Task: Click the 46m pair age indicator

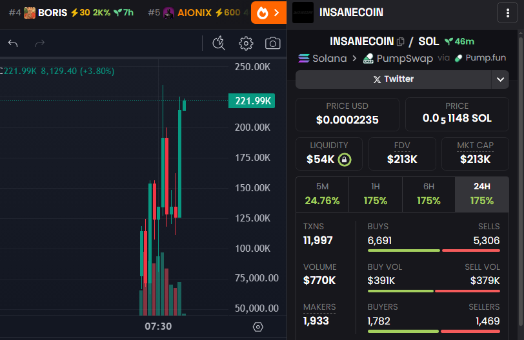Action: pos(459,42)
